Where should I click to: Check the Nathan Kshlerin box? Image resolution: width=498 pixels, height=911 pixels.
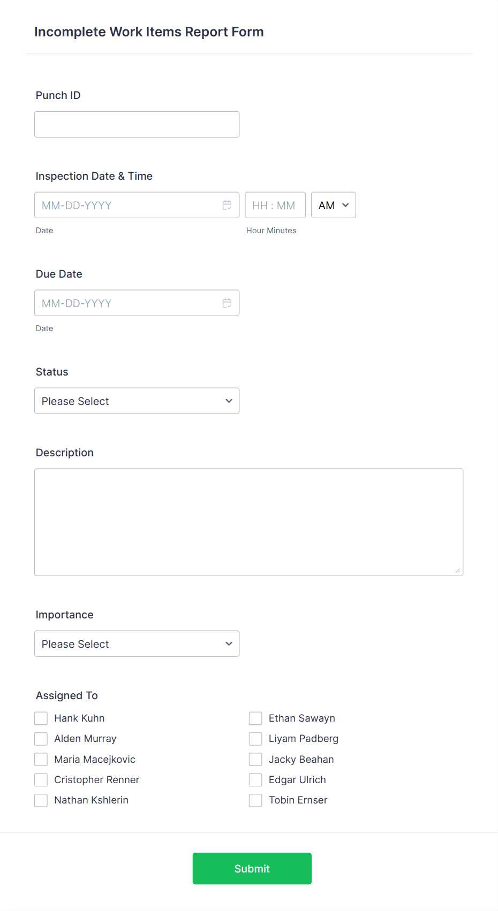[x=41, y=800]
